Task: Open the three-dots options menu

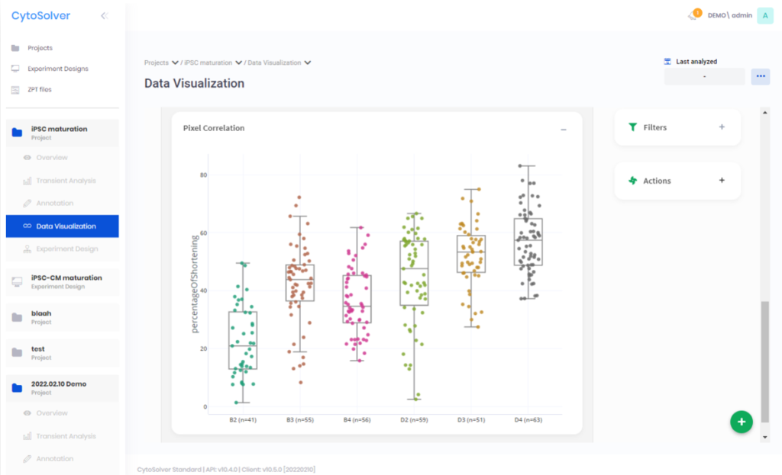Action: click(x=760, y=76)
